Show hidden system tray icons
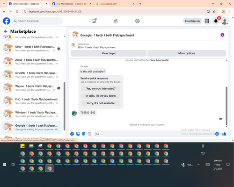The height and width of the screenshot is (187, 234). click(198, 165)
